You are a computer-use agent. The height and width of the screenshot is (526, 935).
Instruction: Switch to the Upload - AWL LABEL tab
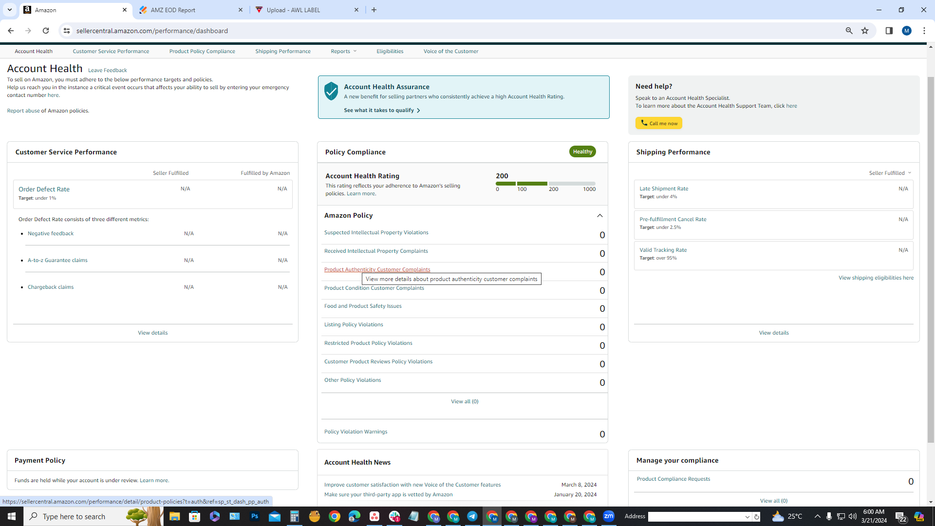[x=307, y=10]
